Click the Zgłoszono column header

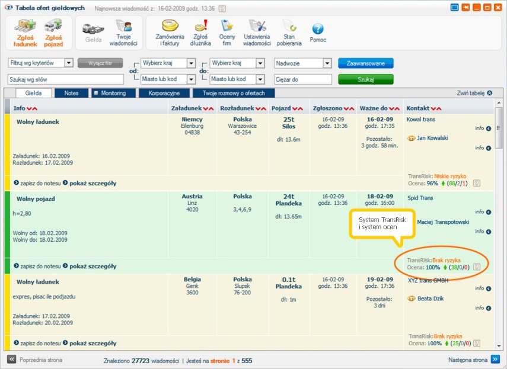pyautogui.click(x=333, y=108)
